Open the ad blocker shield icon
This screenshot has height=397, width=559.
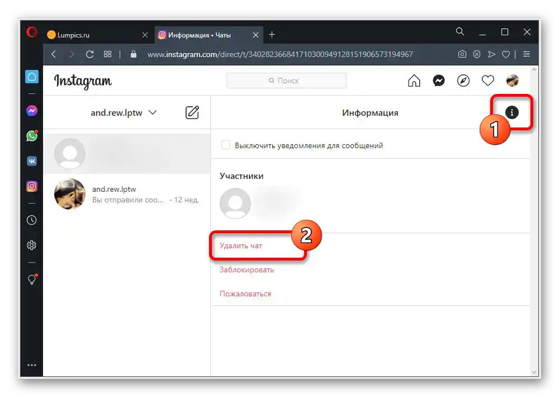pyautogui.click(x=477, y=54)
